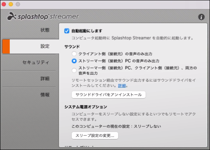Click the コンピュータ起動時に Splashtop Streamer description text
Screen dimensions: 210x150
pyautogui.click(x=132, y=38)
